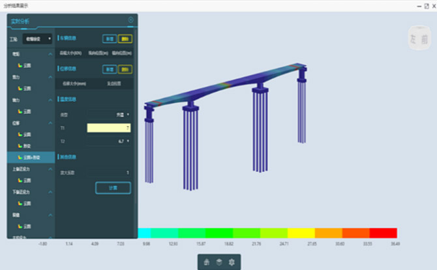Open the T2 value dropdown
This screenshot has height=270, width=437.
click(109, 141)
